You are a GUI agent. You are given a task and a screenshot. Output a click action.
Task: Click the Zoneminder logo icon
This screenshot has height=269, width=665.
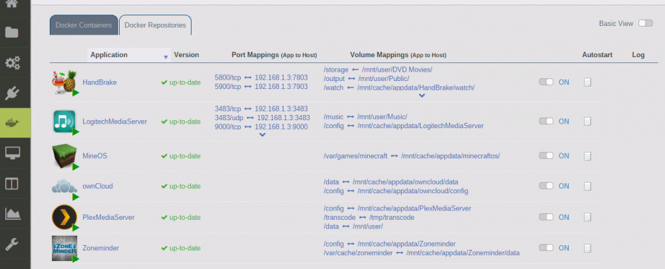64,248
